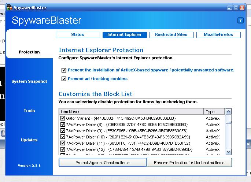The width and height of the screenshot is (251, 182).
Task: Select the Gator Variant row text
Action: tap(121, 118)
